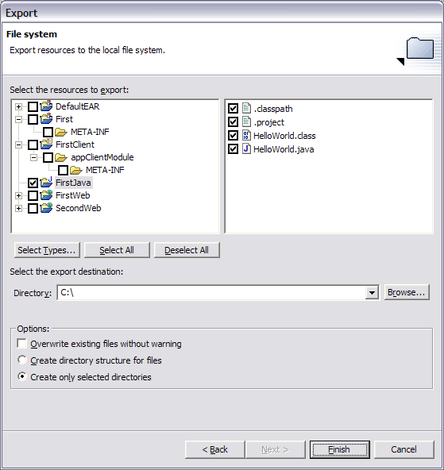This screenshot has width=444, height=470.
Task: Click the HelloWorld.class binary file icon
Action: pyautogui.click(x=246, y=135)
